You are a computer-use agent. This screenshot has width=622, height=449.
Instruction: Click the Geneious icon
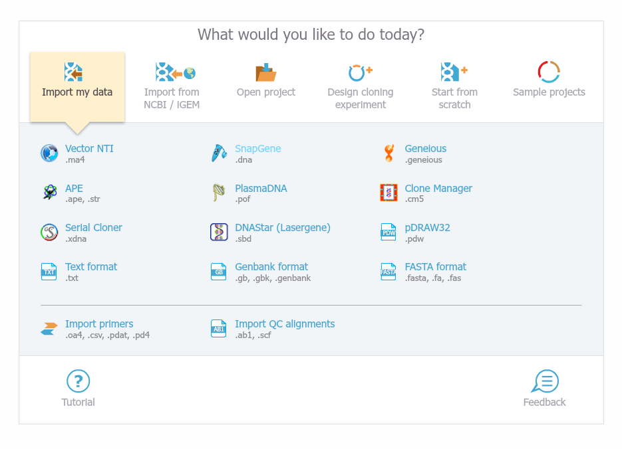tap(389, 153)
